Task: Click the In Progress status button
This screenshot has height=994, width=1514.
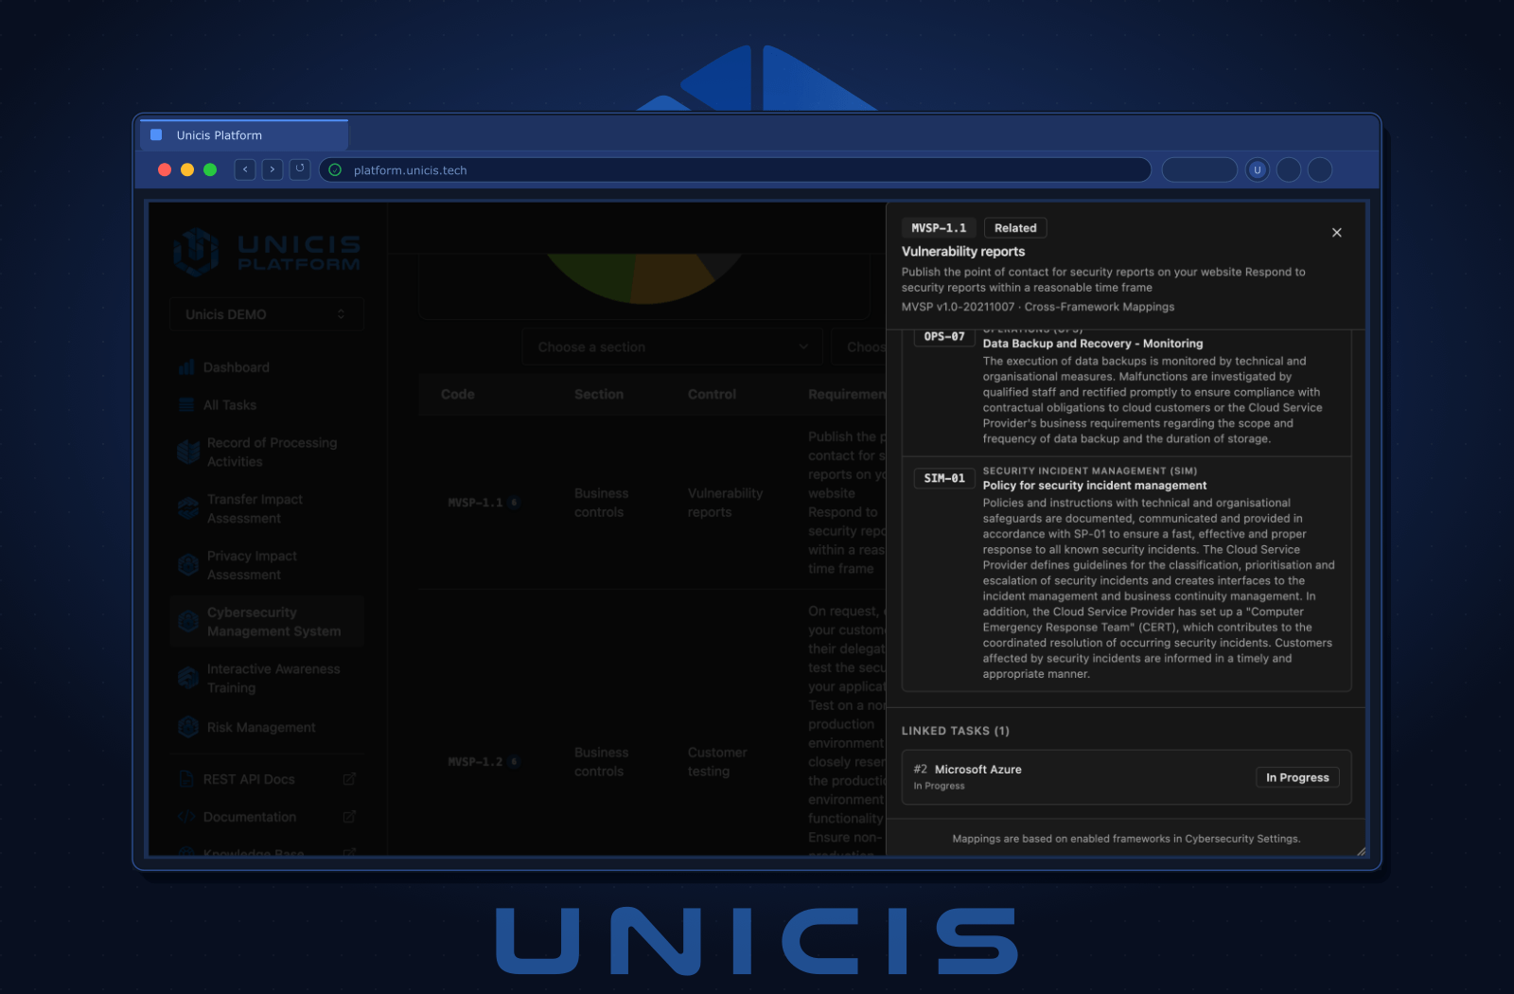Action: (1297, 777)
